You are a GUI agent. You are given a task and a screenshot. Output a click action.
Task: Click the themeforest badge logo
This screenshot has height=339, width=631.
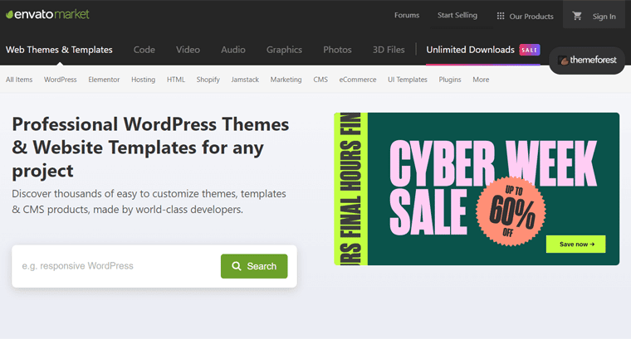[587, 61]
